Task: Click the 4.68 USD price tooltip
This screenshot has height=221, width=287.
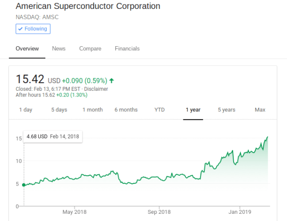Action: click(x=52, y=136)
